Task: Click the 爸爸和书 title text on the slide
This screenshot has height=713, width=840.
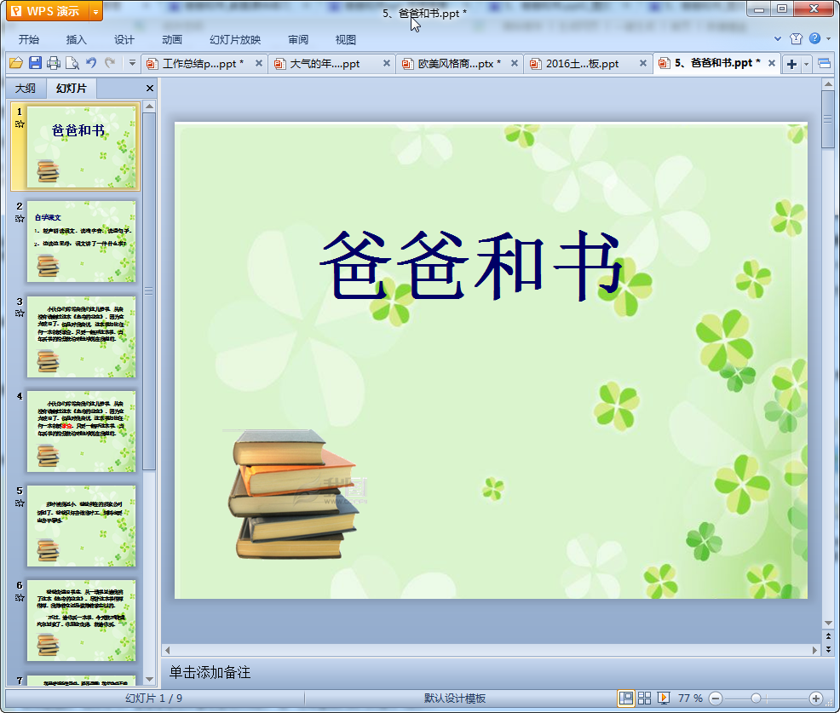Action: tap(472, 266)
